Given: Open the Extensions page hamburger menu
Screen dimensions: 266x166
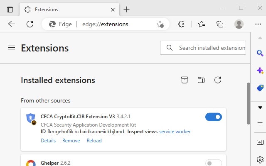Looking at the screenshot, I should pyautogui.click(x=12, y=48).
